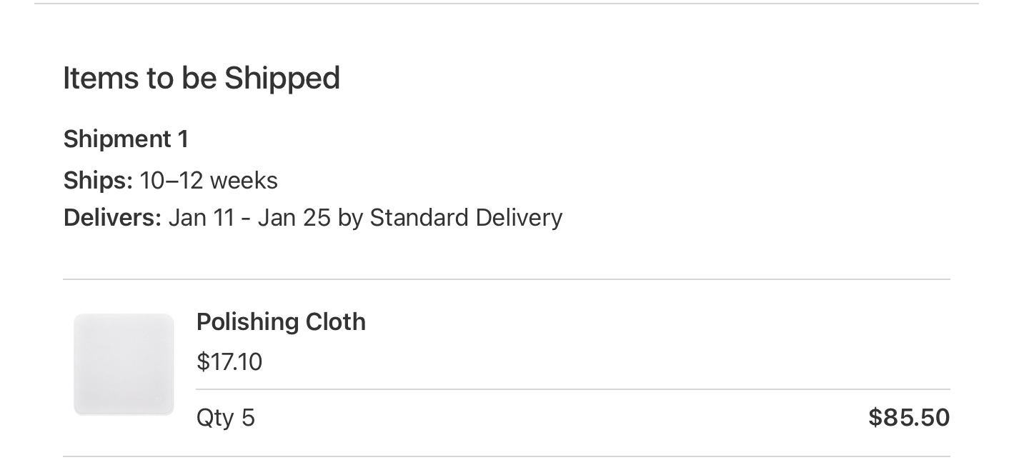Click the divider line above Qty 5

click(x=572, y=389)
